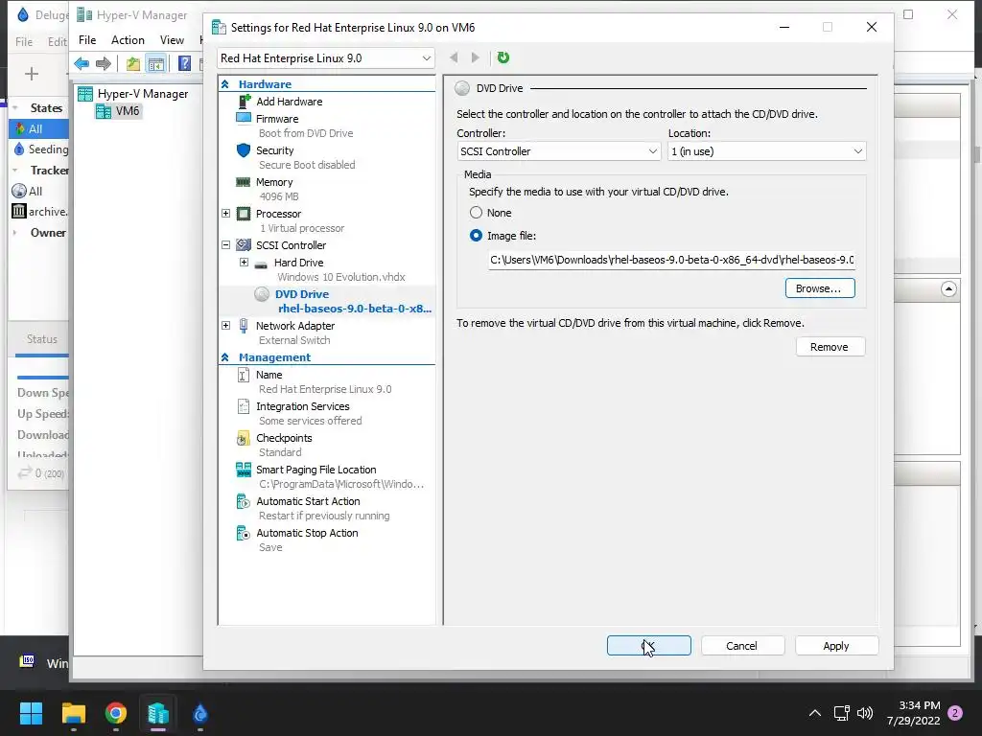The image size is (982, 736).
Task: Add torrent plus button in Deluge
Action: click(x=32, y=74)
